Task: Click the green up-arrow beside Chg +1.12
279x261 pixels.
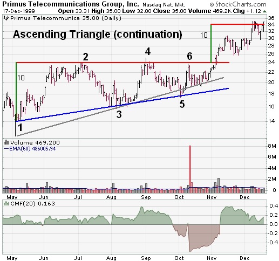Action: pyautogui.click(x=264, y=11)
